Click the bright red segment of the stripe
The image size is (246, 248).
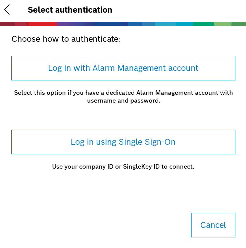click(x=42, y=24)
